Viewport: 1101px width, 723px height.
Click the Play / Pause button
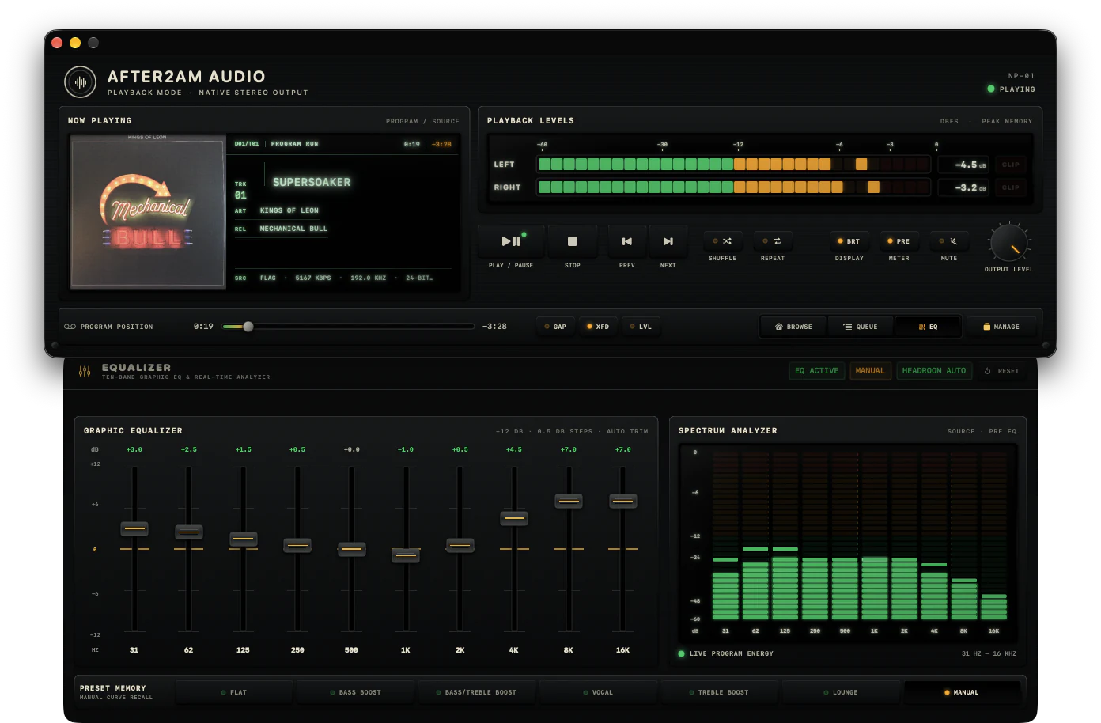[x=511, y=241]
